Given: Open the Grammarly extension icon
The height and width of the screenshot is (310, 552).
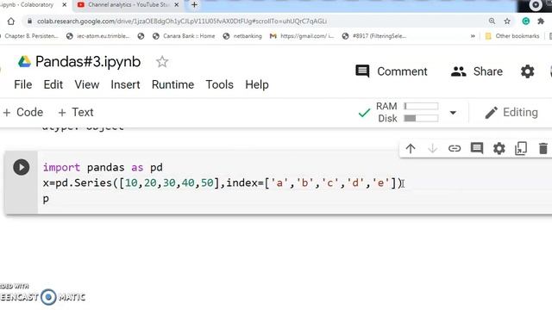Looking at the screenshot, I should [x=526, y=22].
